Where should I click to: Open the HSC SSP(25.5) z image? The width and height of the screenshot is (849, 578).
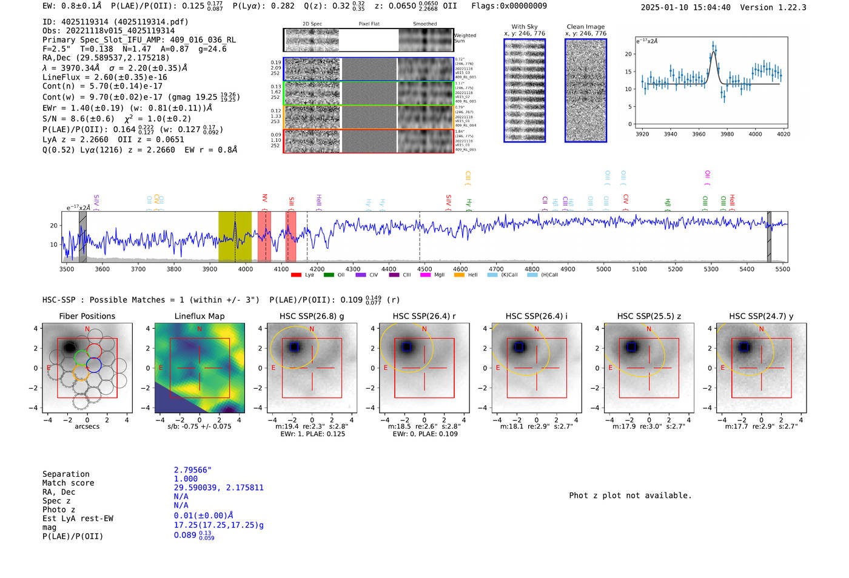click(x=649, y=368)
